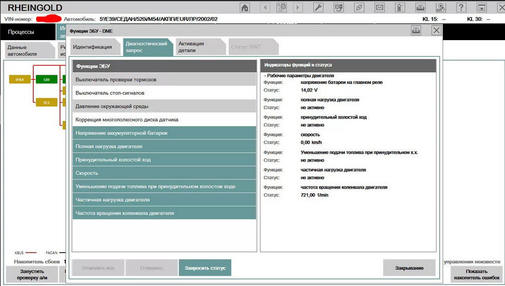Select Выключатель стоп-сигналов function
This screenshot has height=286, width=505.
point(164,93)
